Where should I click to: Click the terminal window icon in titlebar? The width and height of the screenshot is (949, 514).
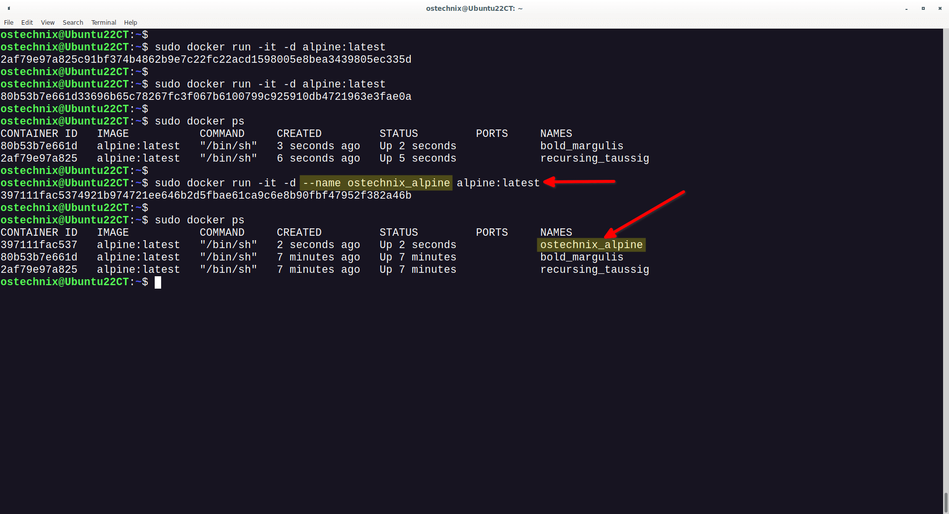click(8, 8)
